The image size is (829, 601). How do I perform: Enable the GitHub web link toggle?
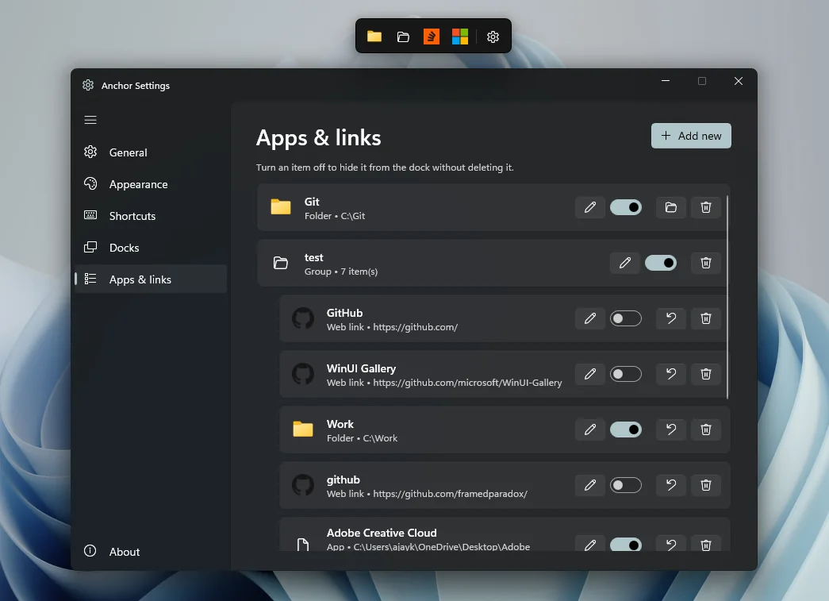click(625, 318)
